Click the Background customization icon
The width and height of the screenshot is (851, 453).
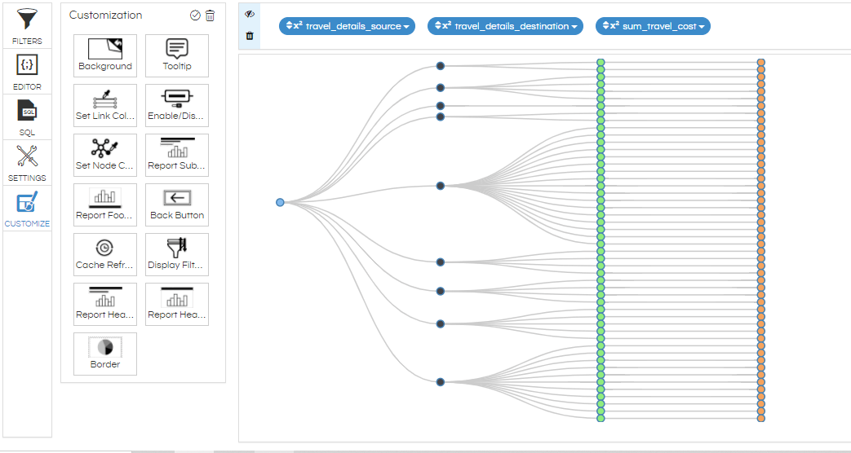(x=105, y=56)
